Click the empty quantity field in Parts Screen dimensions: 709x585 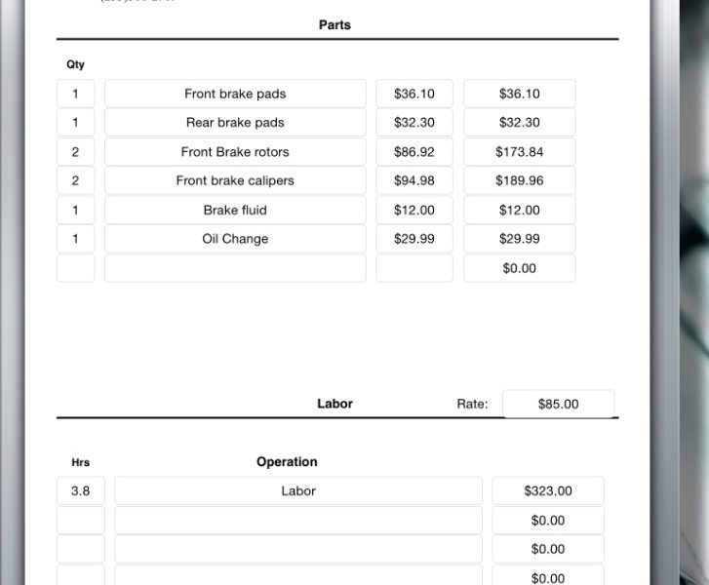(76, 268)
